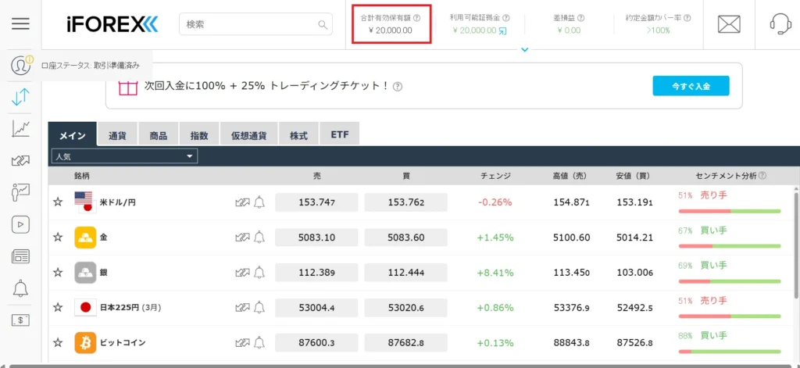Click sentiment bar for 米ドル/円

tap(730, 211)
